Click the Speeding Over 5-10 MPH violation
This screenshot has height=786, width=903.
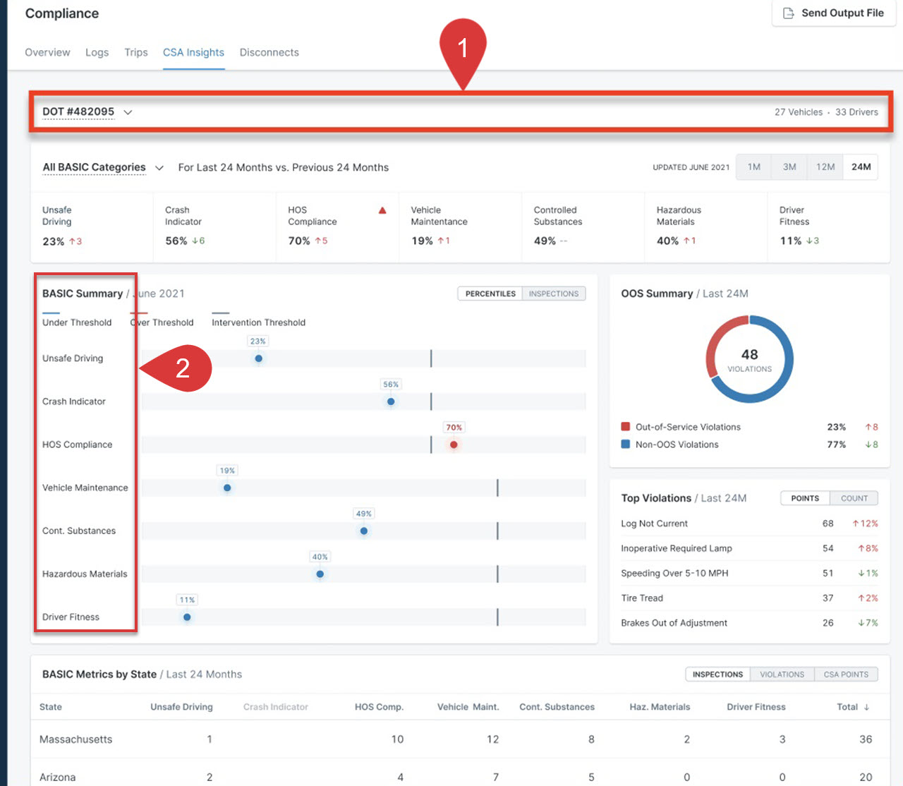click(x=749, y=573)
